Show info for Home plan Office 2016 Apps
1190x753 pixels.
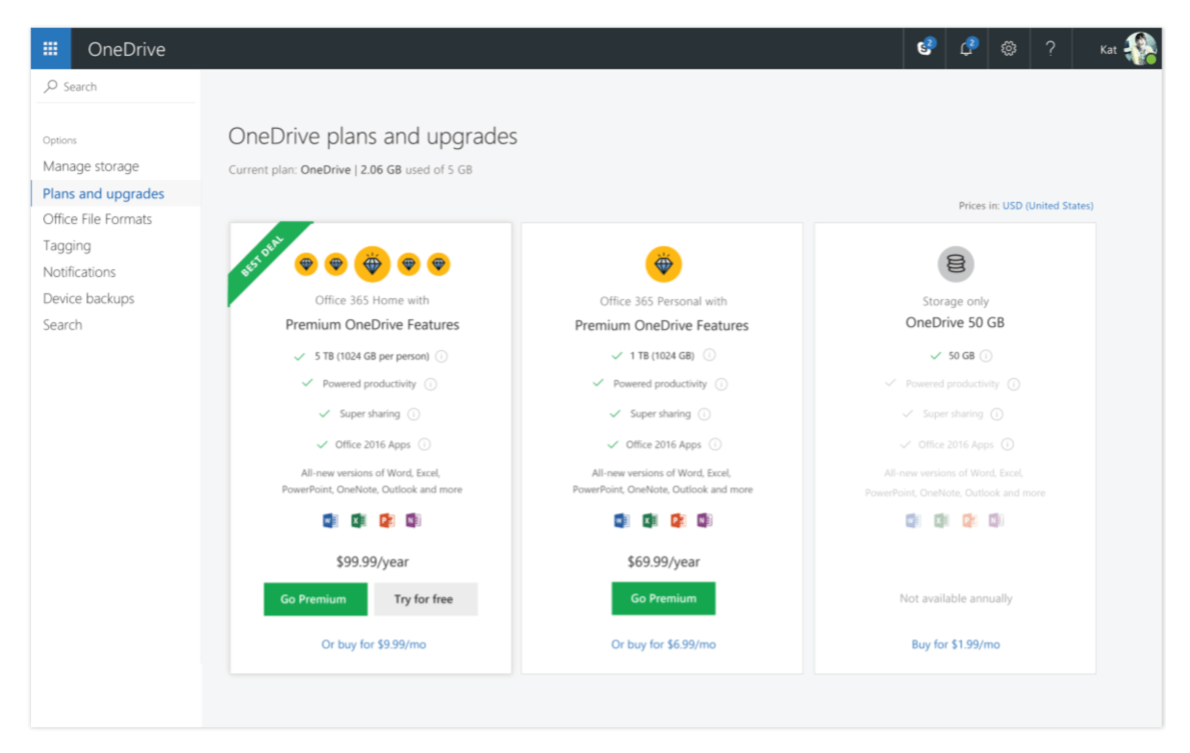click(424, 444)
